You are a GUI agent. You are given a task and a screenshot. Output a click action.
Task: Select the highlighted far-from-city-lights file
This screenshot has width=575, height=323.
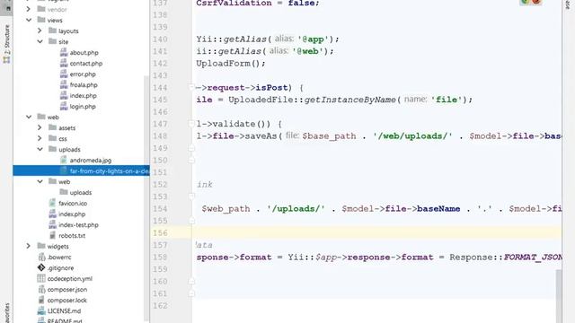click(81, 170)
